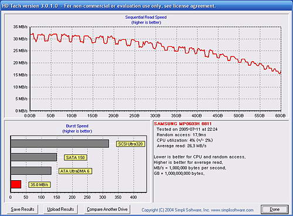Viewport: 293px width, 216px height.
Task: Select the Average read 26,3 MB/s line
Action: tap(182, 146)
